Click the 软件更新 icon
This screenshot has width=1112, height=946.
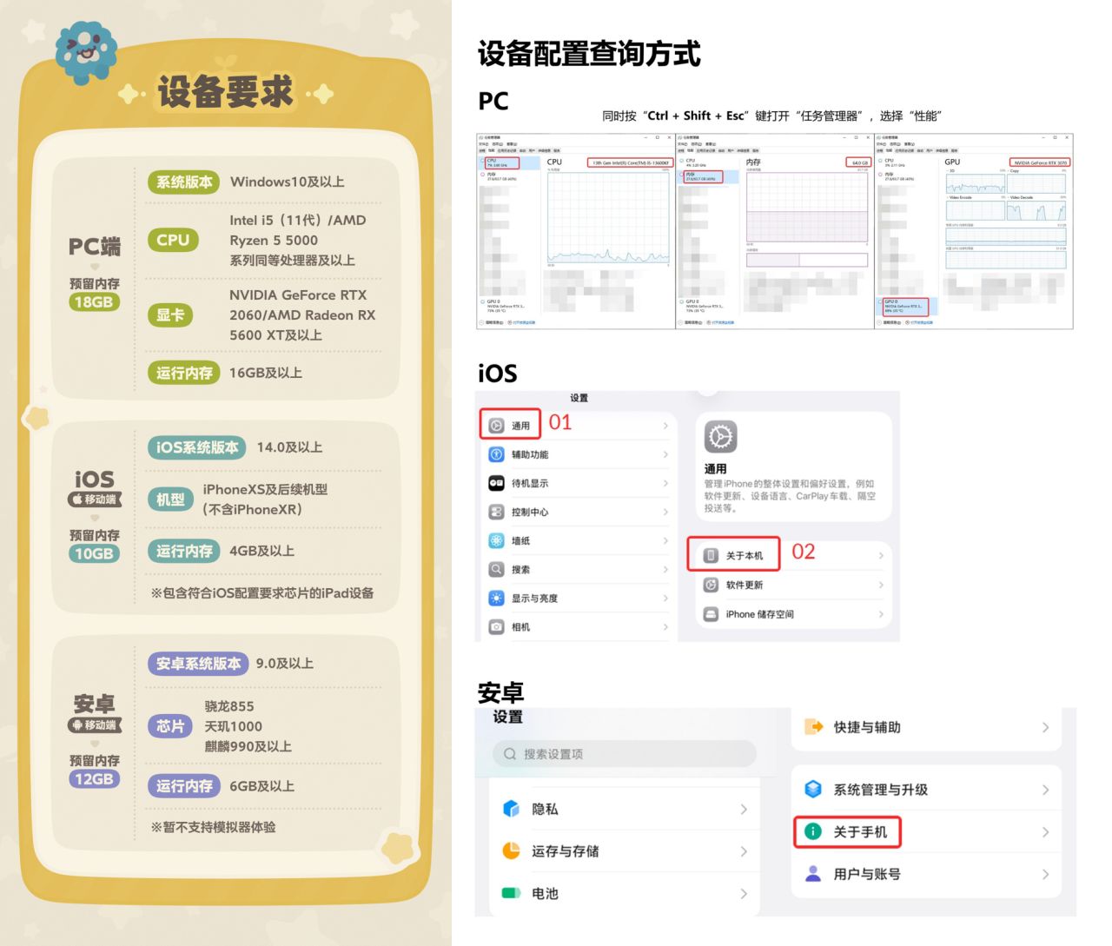(711, 585)
